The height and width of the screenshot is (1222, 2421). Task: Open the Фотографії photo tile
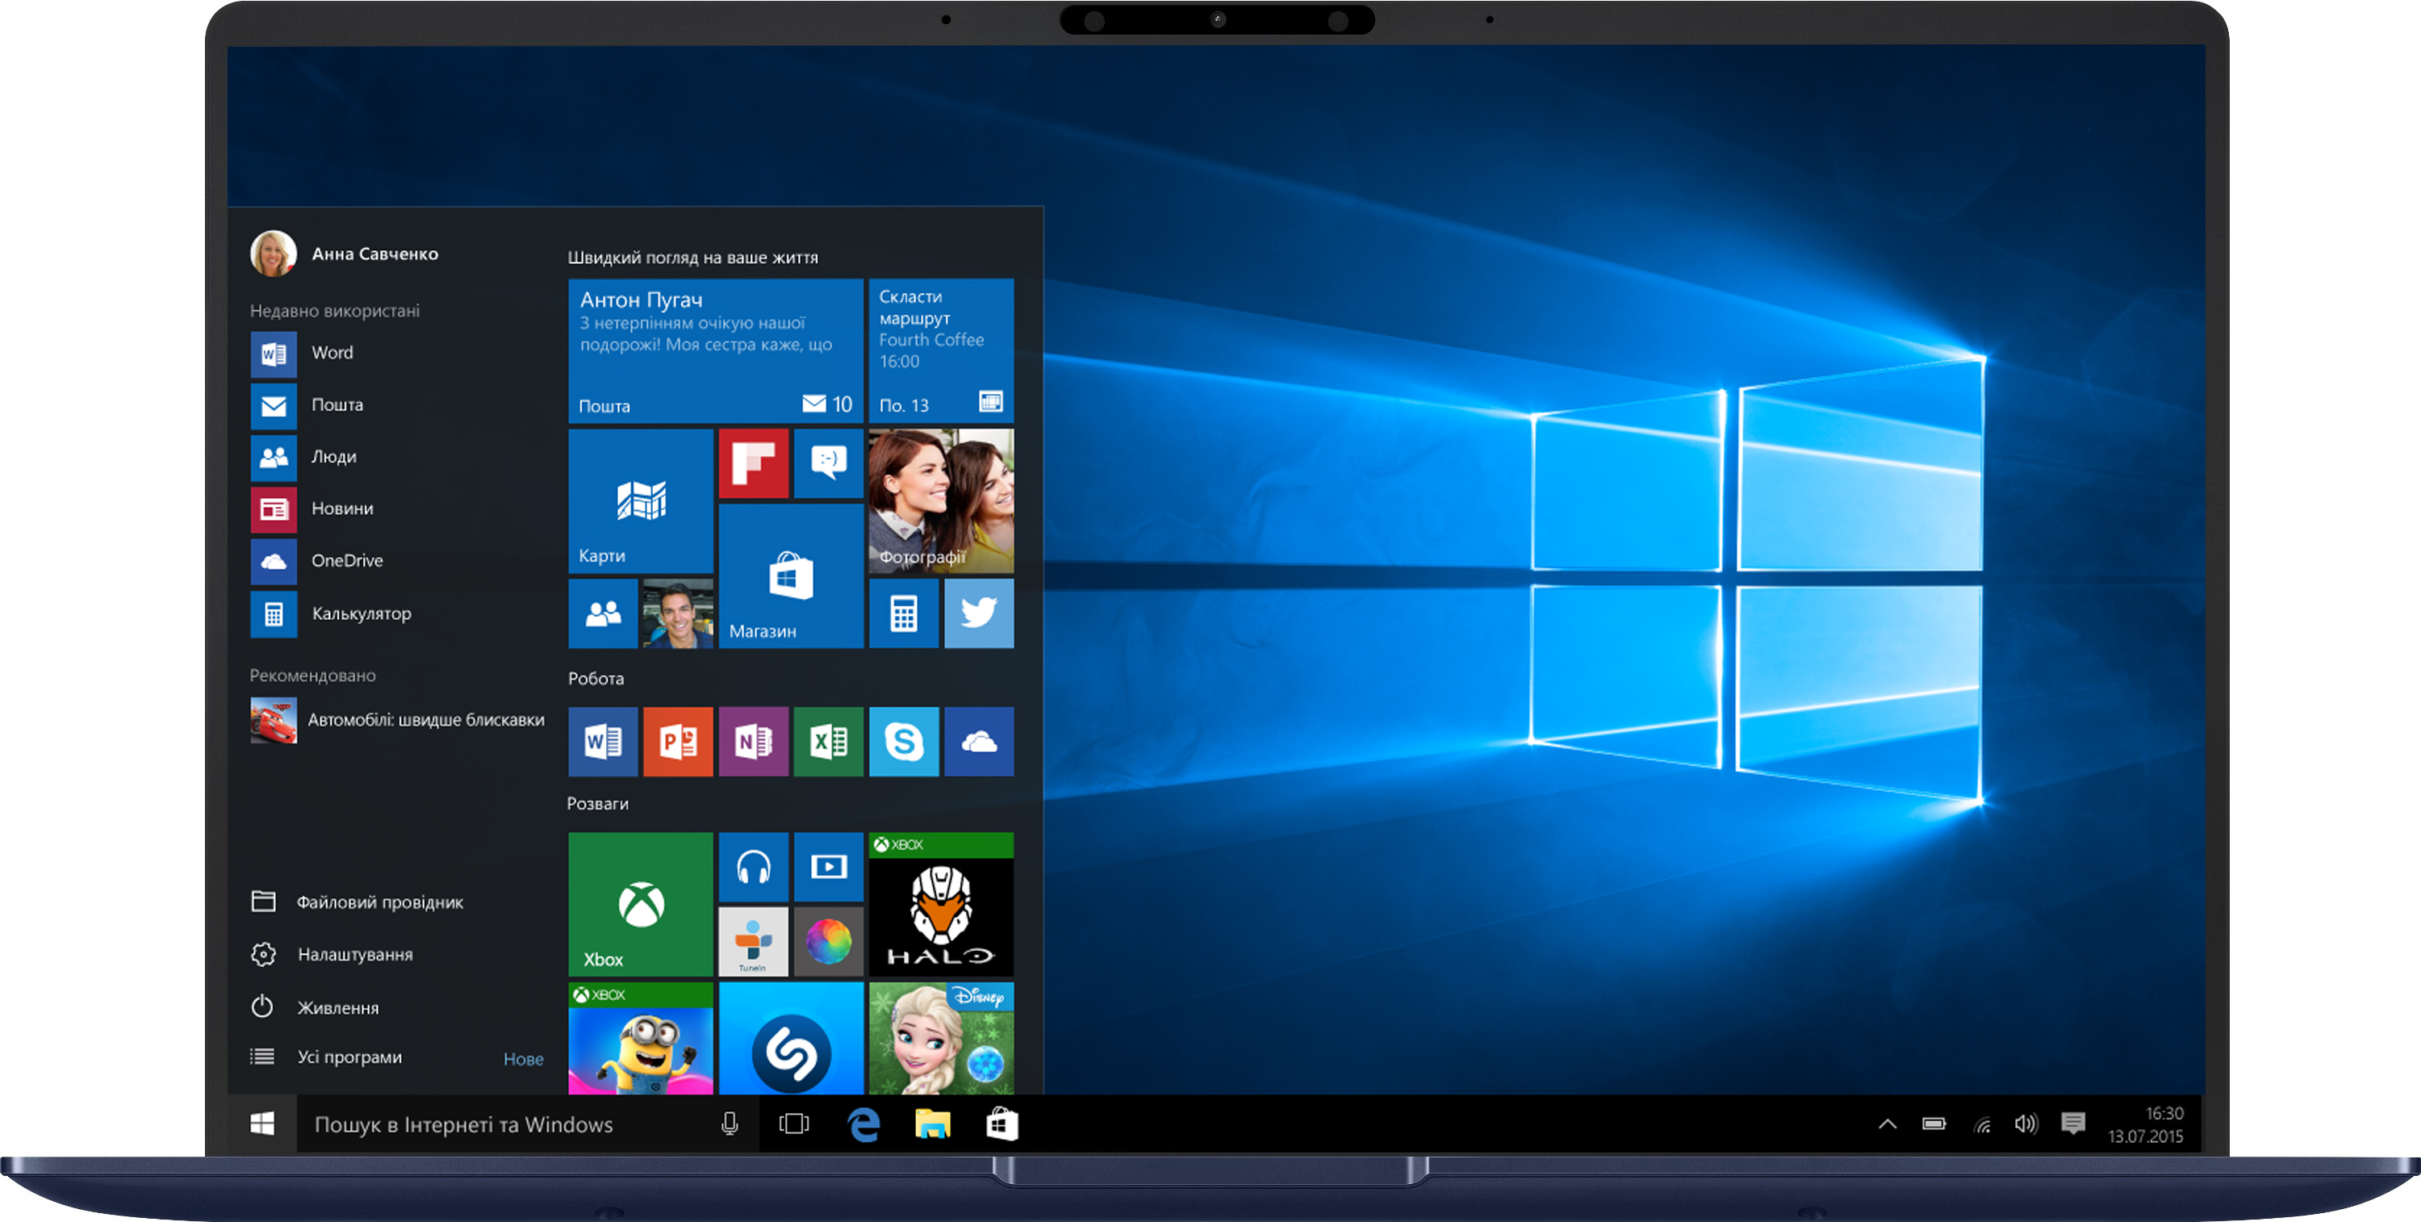coord(941,500)
